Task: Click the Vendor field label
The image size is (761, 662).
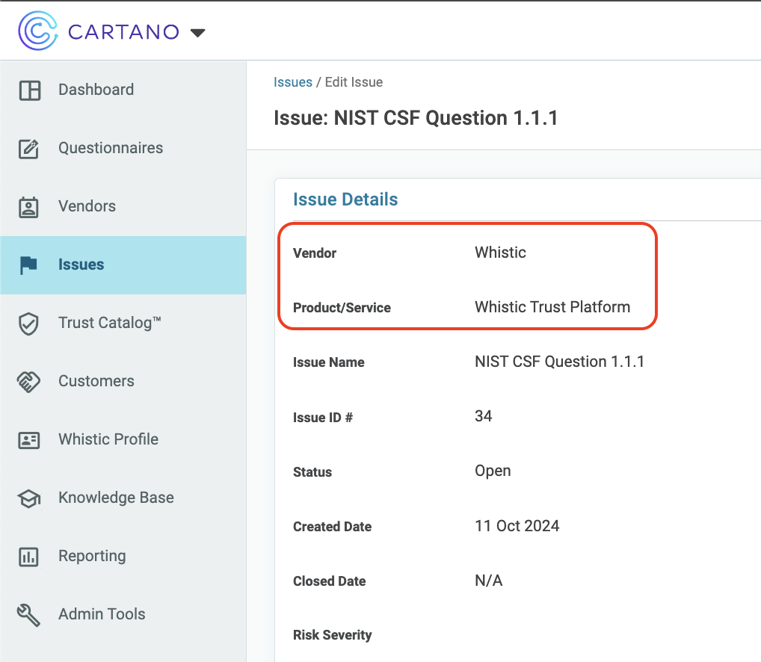Action: pyautogui.click(x=315, y=253)
